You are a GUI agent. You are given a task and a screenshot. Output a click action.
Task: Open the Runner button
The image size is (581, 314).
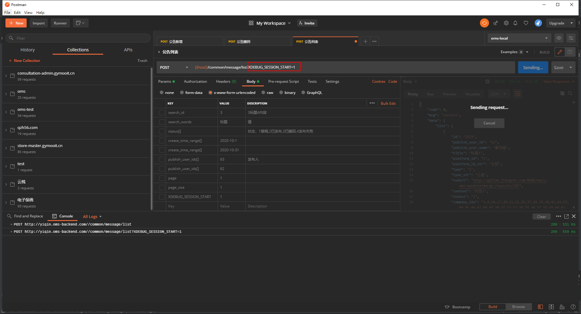coord(60,23)
